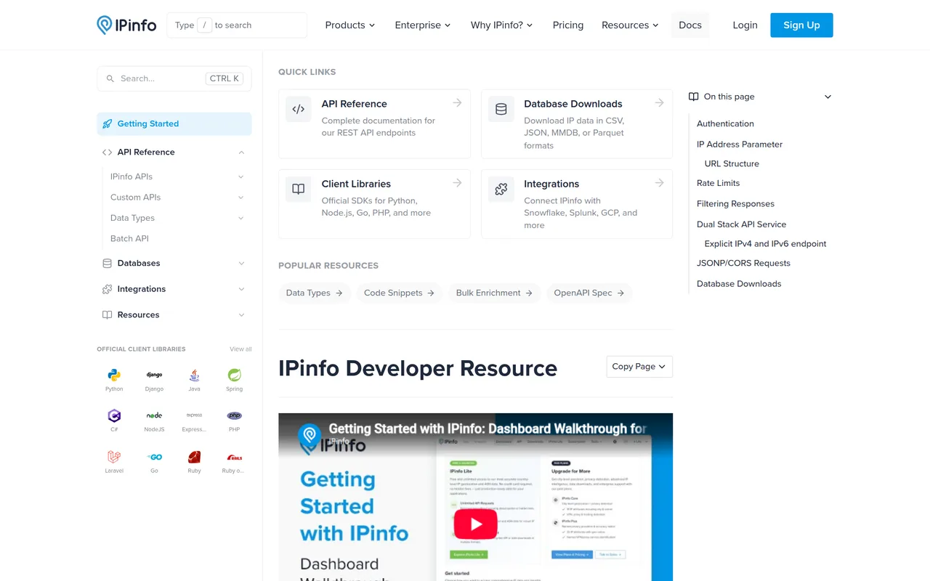Click the sidebar search magnifier icon
Viewport: 930px width, 581px height.
(110, 78)
